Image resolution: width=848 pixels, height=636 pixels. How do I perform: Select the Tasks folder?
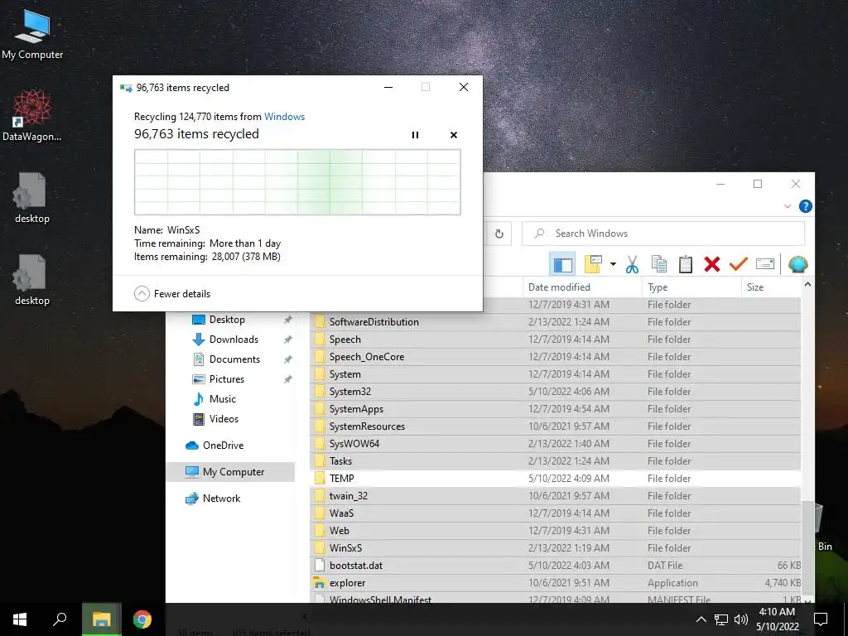[556, 460]
